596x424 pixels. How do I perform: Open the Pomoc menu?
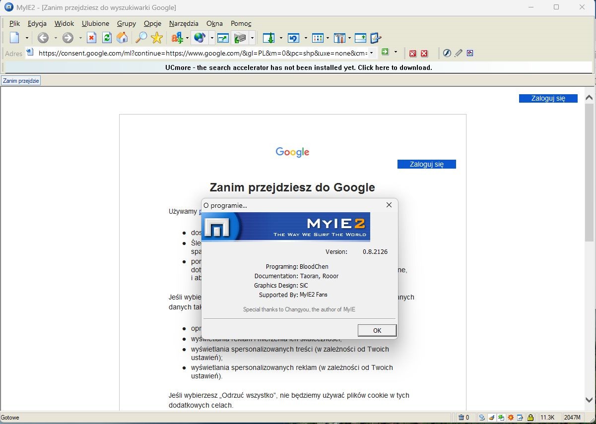point(241,23)
